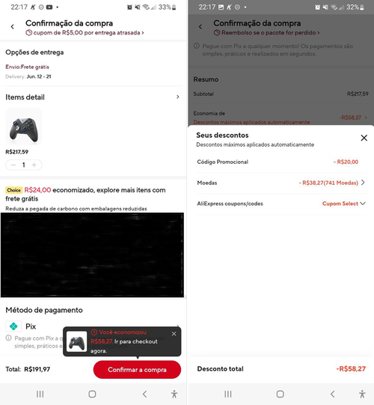Tap the accessibility icon in the right navigation bar
Screen dimensions: 374x405
pos(362,395)
